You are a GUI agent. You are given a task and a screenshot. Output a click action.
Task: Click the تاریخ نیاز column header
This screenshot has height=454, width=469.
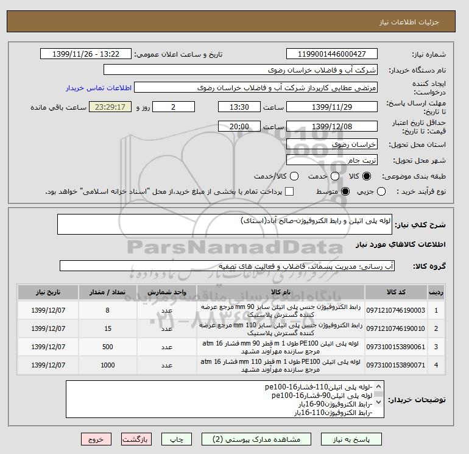point(48,292)
